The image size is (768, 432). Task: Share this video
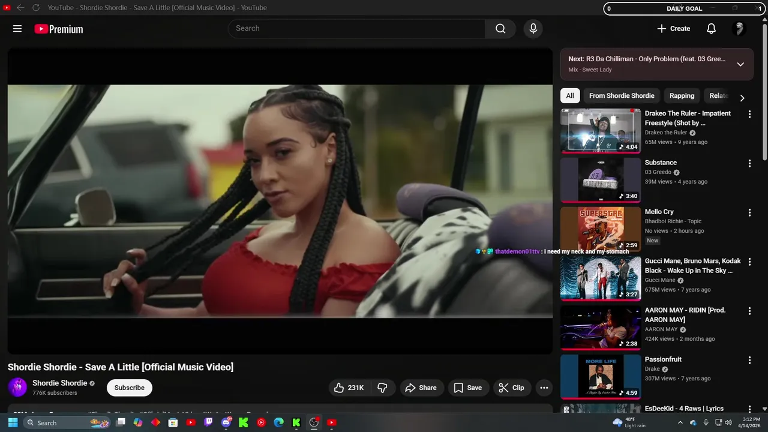421,388
